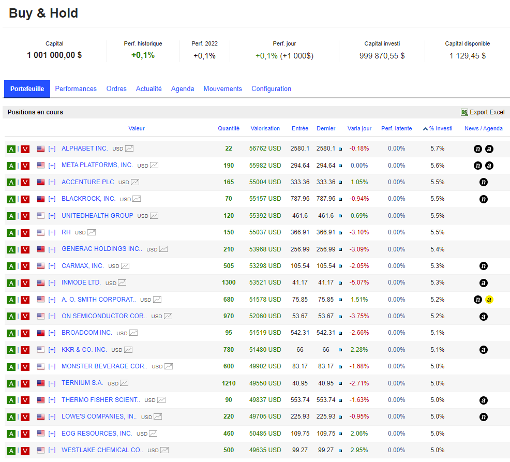Viewport: 510px width, 462px height.
Task: Click the Entrée column header
Action: 300,128
